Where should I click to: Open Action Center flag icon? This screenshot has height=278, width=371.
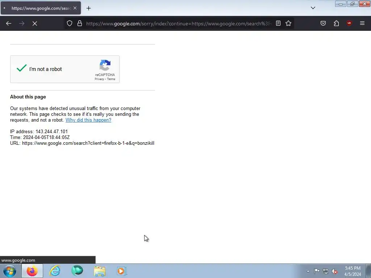(x=317, y=271)
